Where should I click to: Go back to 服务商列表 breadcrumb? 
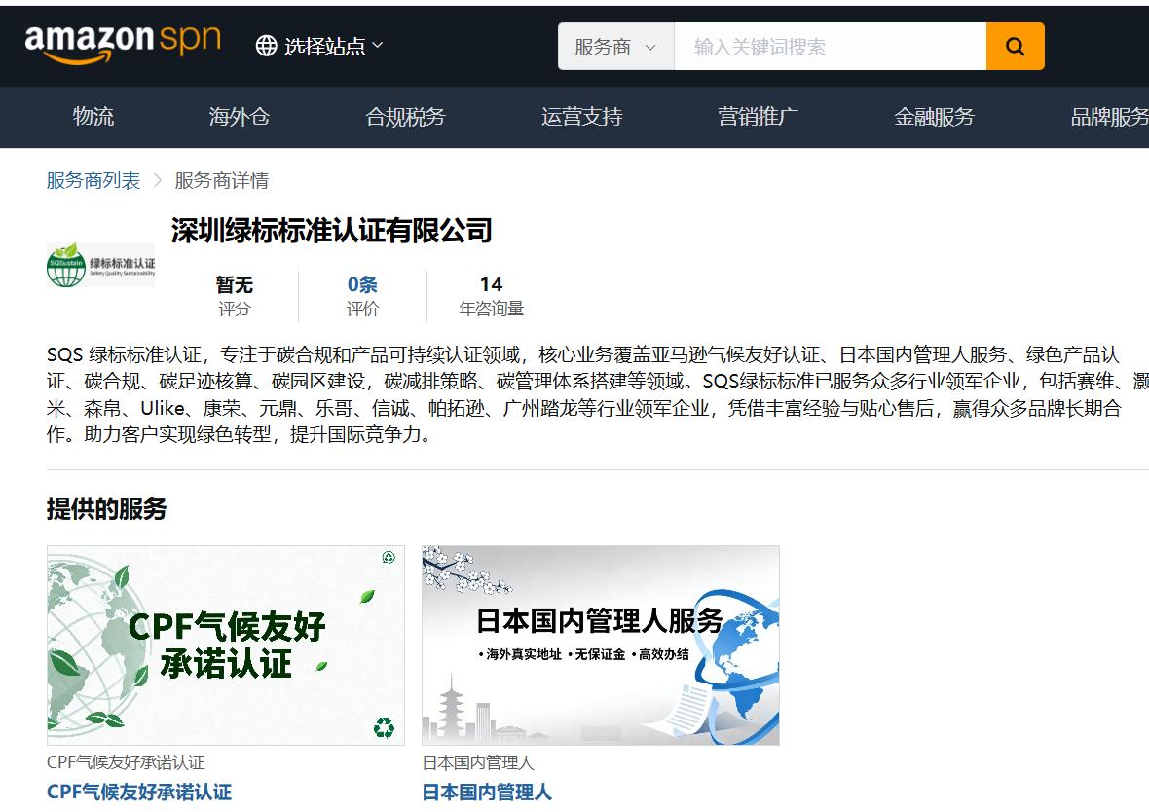(93, 180)
